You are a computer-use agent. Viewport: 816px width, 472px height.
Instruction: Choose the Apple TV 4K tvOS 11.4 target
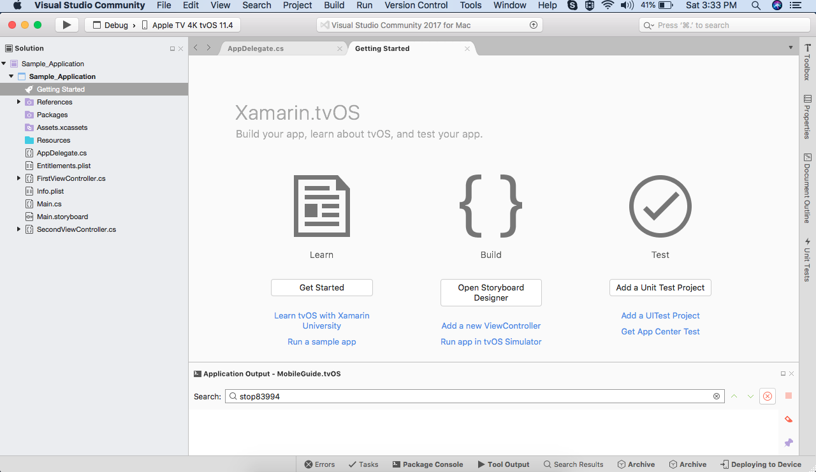pos(187,25)
